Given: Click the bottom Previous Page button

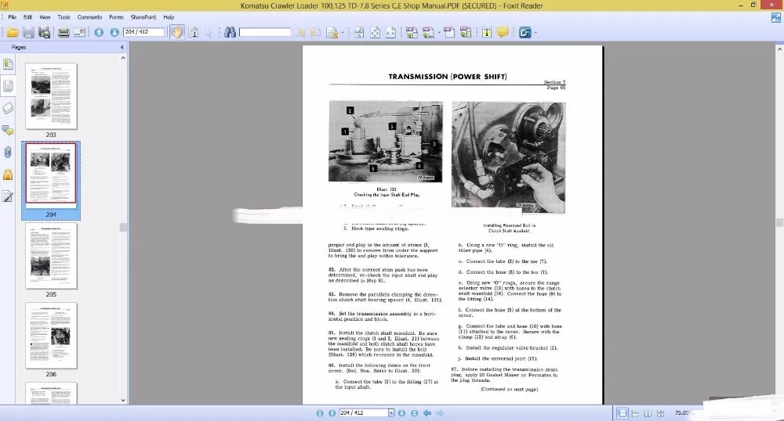Looking at the screenshot, I should coord(332,413).
